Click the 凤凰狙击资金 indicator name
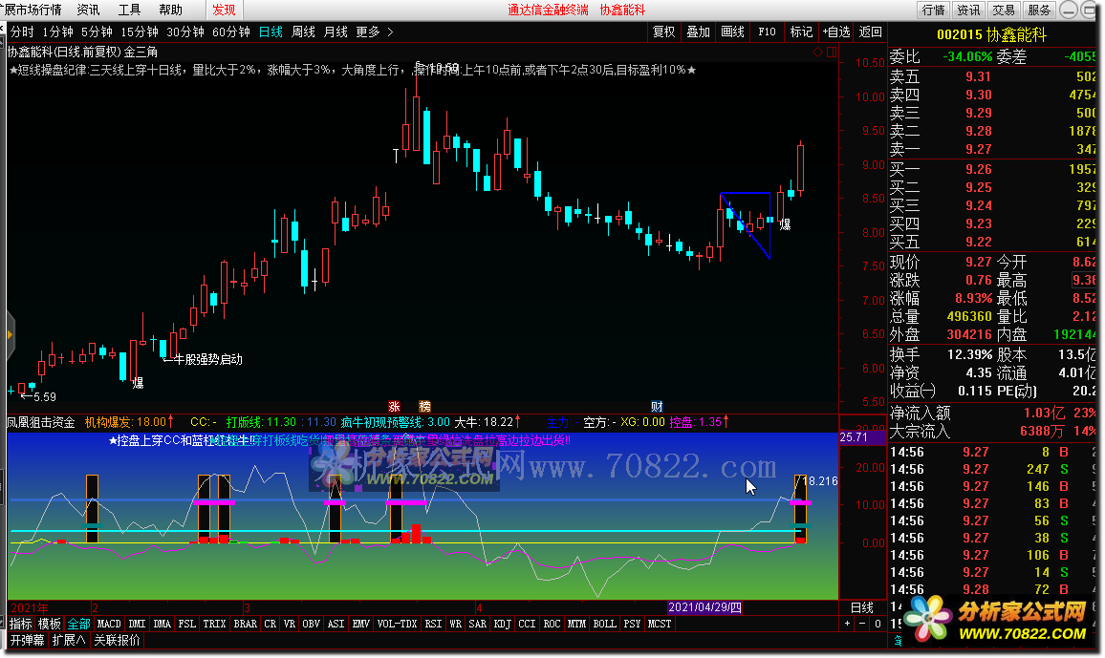 (41, 422)
